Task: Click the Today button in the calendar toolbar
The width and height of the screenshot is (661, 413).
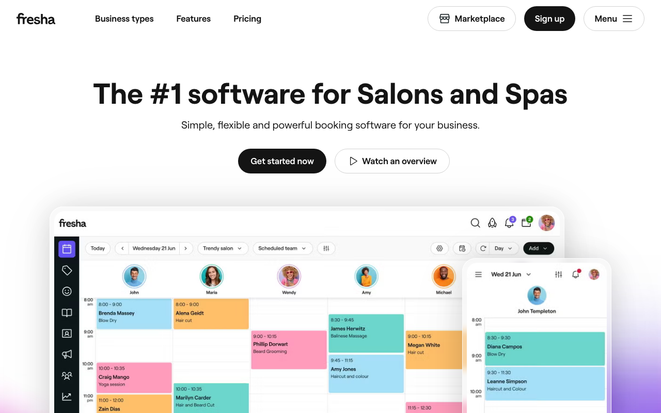Action: pyautogui.click(x=98, y=248)
